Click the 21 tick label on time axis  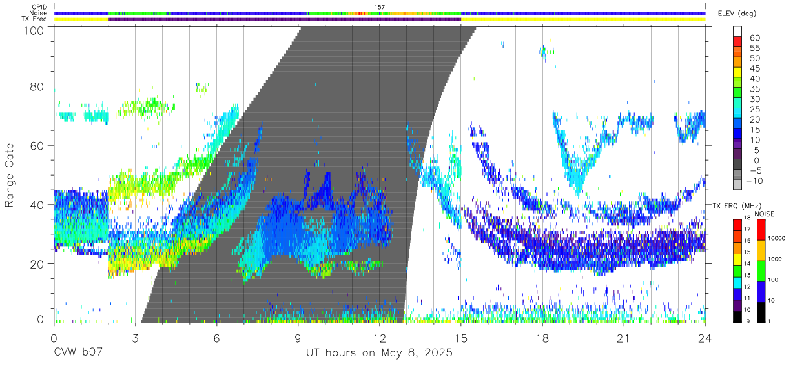(x=623, y=339)
